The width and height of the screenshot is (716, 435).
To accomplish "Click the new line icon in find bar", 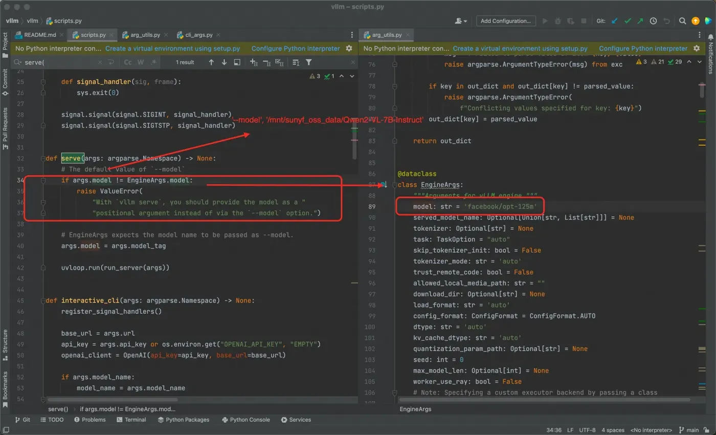I will point(111,62).
